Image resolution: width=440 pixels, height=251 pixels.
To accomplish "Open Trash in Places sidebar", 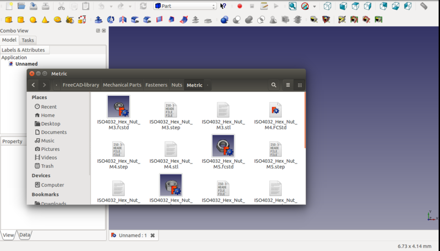I will click(47, 166).
